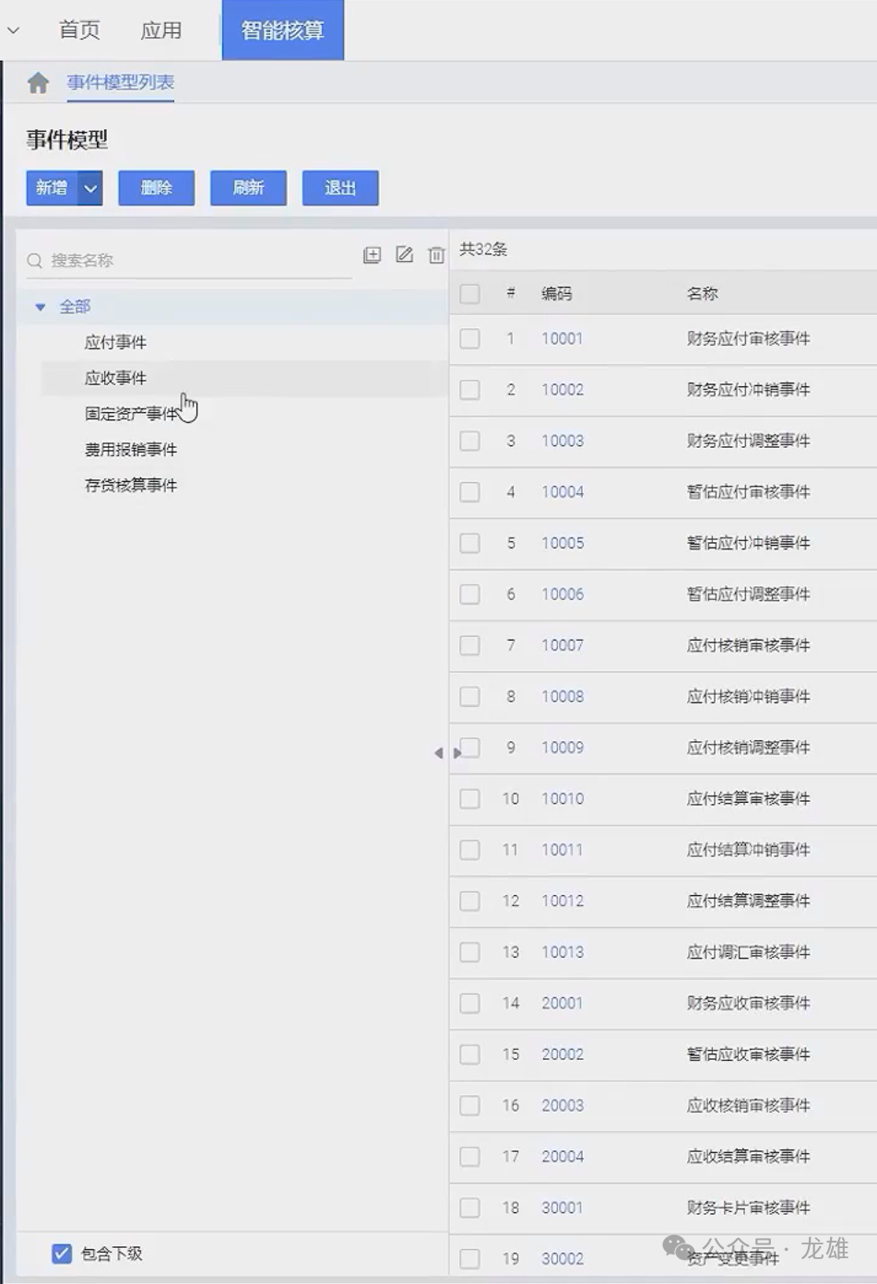Click the 退出 button
This screenshot has width=877, height=1284.
[340, 188]
